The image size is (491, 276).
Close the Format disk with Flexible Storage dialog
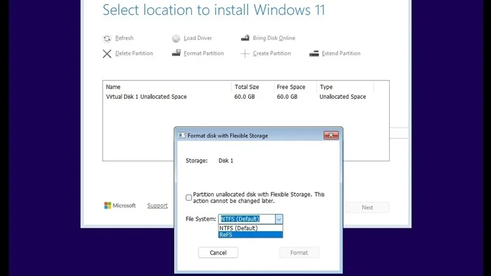point(331,135)
